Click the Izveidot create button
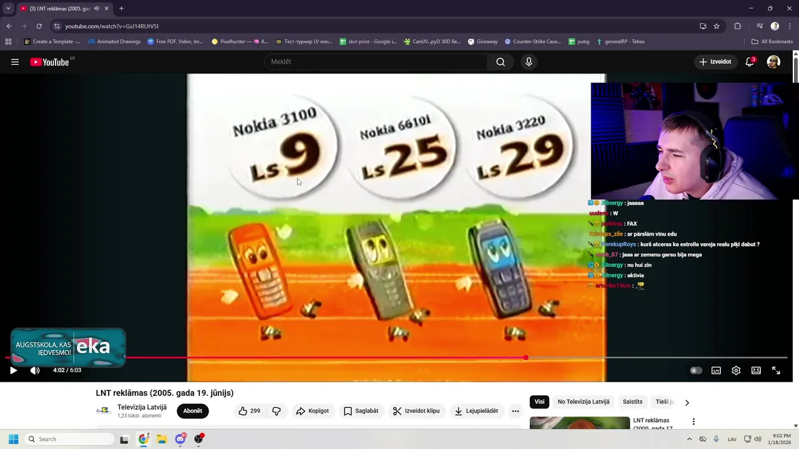 [x=715, y=62]
